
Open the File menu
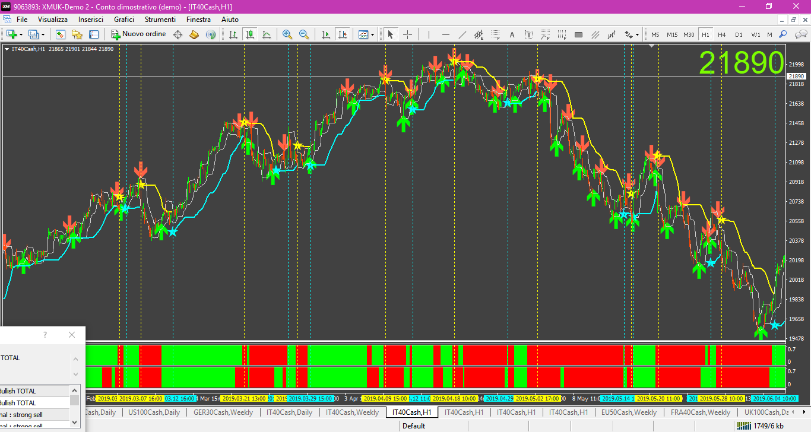click(22, 20)
